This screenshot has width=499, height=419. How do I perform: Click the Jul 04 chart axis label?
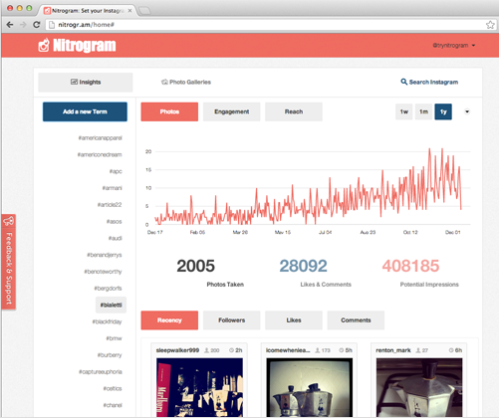point(325,232)
